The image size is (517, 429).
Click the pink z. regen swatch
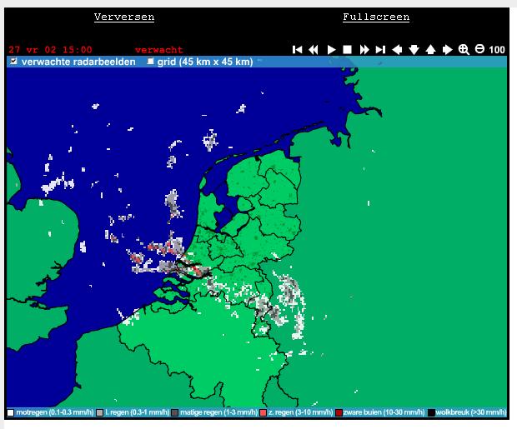264,412
